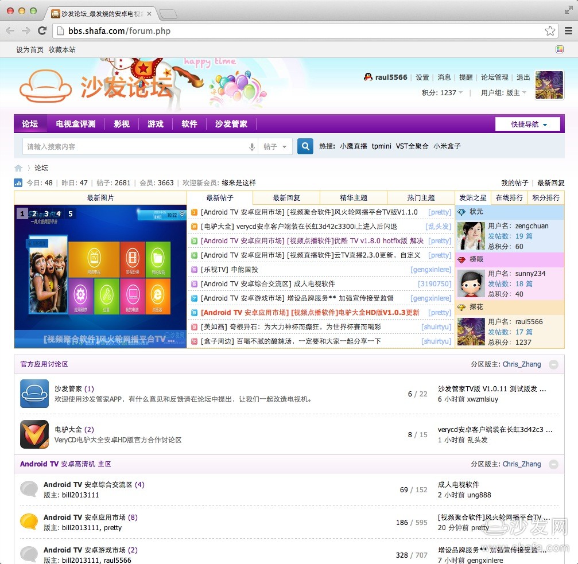Select slide number 2 on the image slider
This screenshot has height=564, width=578.
pyautogui.click(x=34, y=213)
